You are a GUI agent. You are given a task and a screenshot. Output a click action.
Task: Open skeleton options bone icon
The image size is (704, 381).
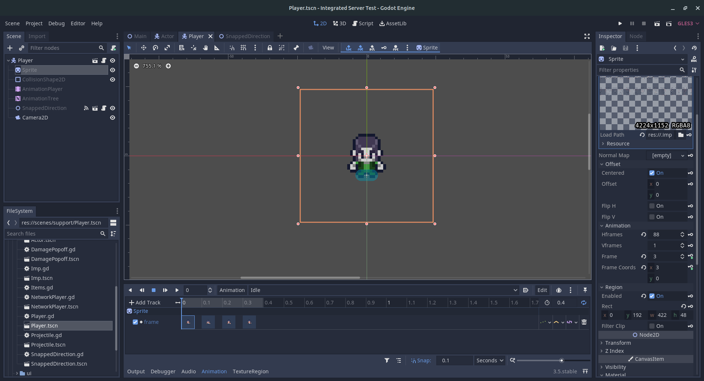(x=296, y=48)
